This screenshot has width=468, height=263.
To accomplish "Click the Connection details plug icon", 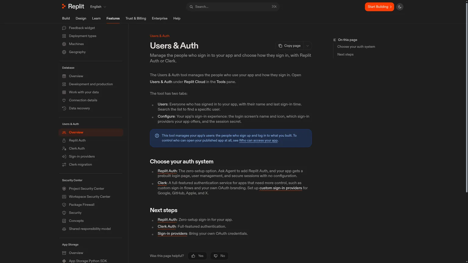I will click(x=64, y=100).
